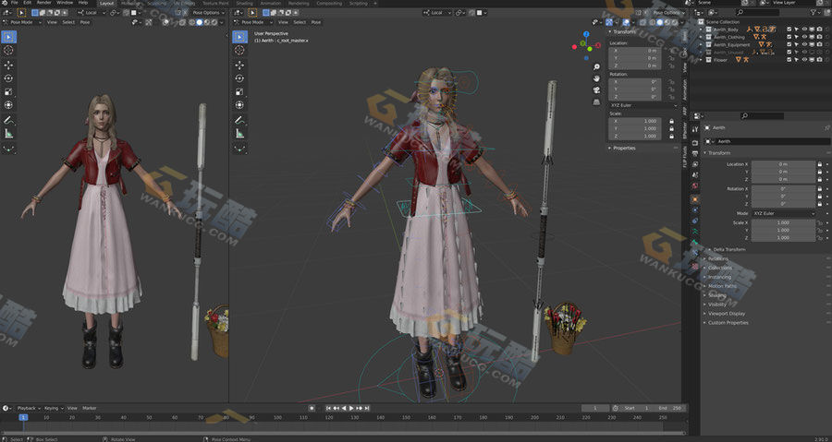Open Pose Options dropdown in left viewport

coord(207,12)
